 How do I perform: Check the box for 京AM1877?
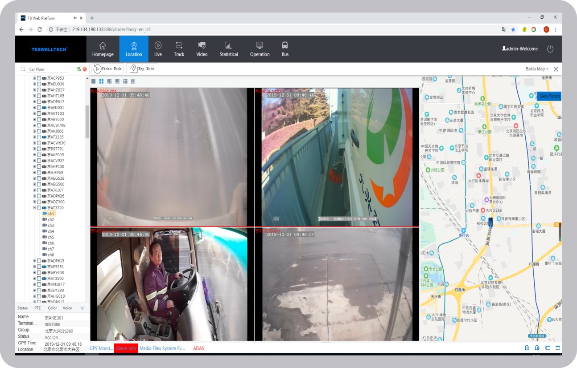pyautogui.click(x=39, y=284)
